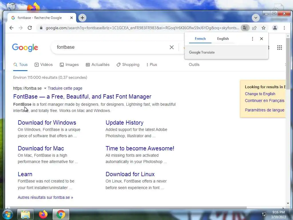Expand dropdown arrow next to fontba.se URL
The height and width of the screenshot is (220, 293).
(45, 88)
